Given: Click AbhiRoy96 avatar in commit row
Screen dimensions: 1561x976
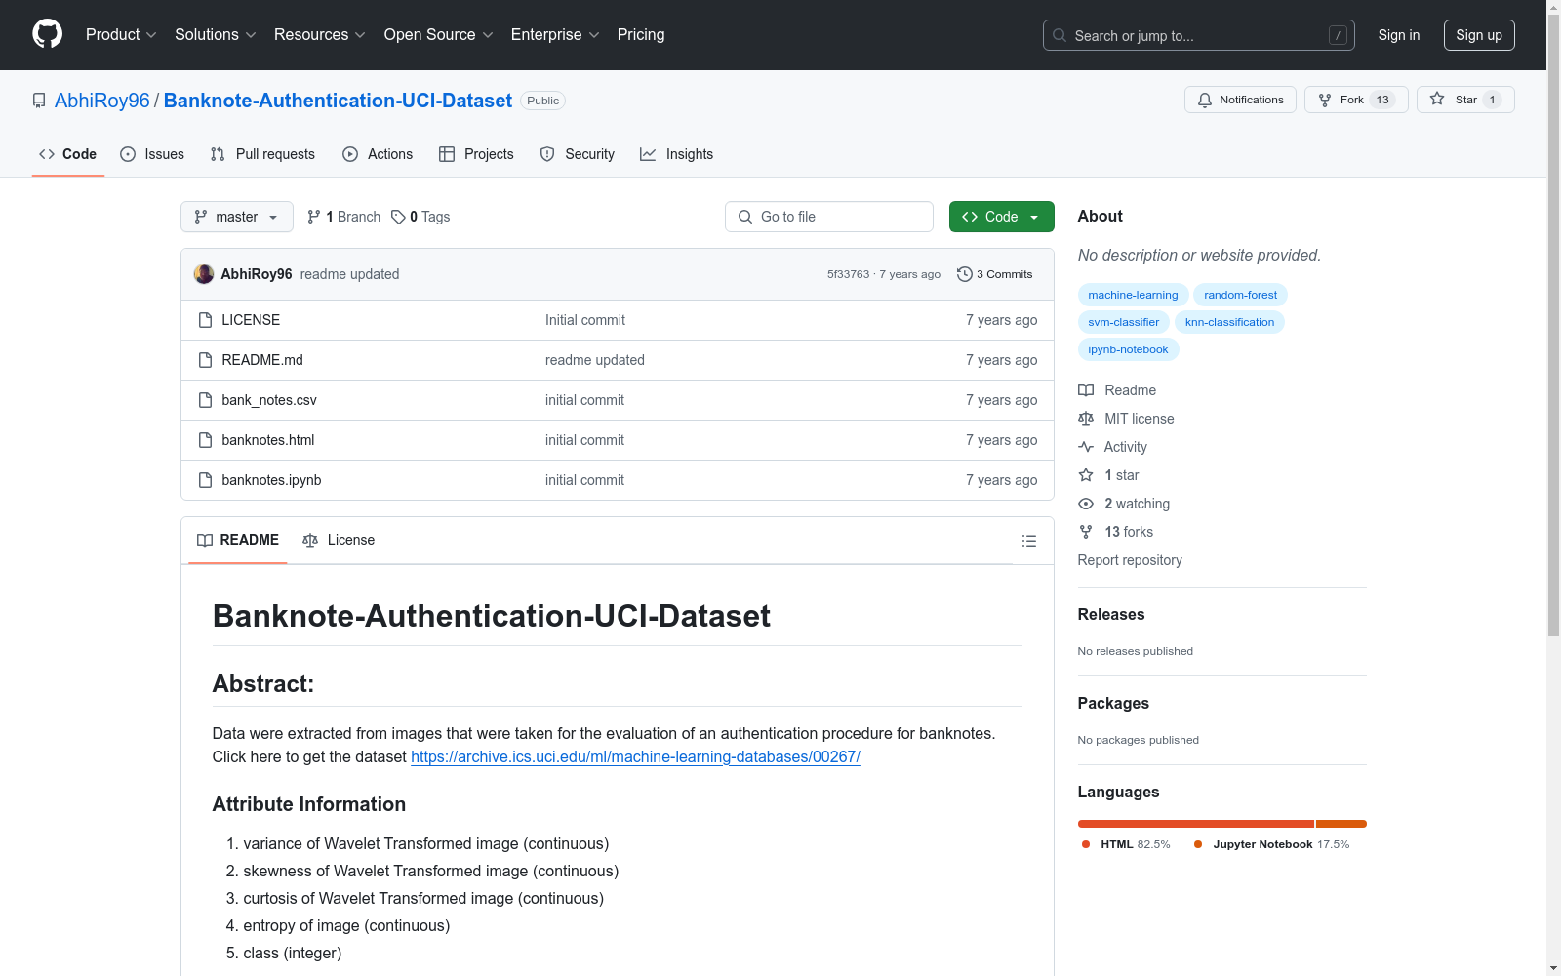Looking at the screenshot, I should click(204, 274).
